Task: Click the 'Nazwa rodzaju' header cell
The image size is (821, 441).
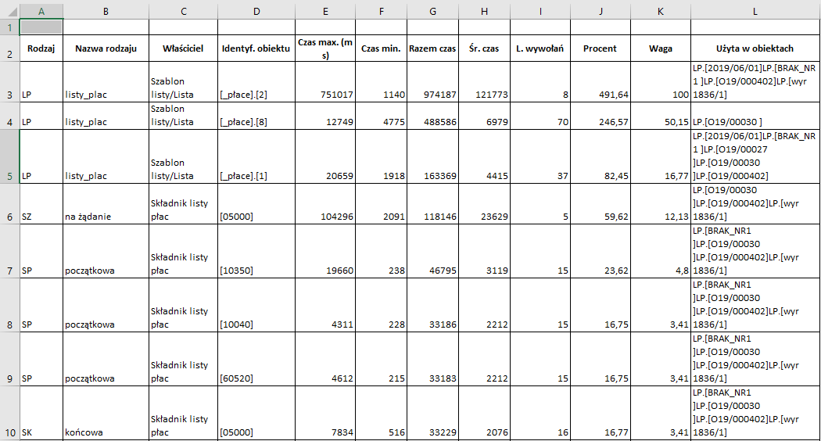Action: (106, 48)
